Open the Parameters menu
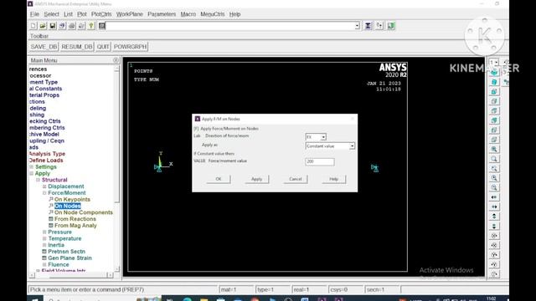This screenshot has height=301, width=536. [x=162, y=14]
